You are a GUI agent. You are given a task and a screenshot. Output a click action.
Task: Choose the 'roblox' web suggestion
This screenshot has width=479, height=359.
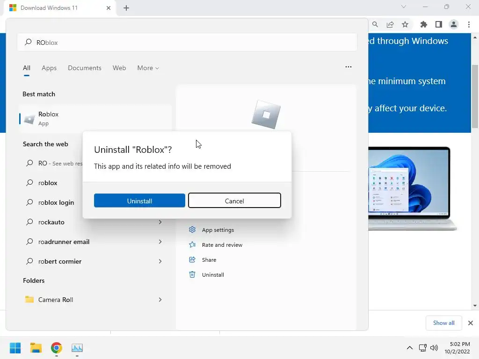48,183
